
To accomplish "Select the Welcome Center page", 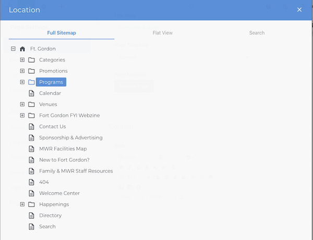I will [59, 193].
